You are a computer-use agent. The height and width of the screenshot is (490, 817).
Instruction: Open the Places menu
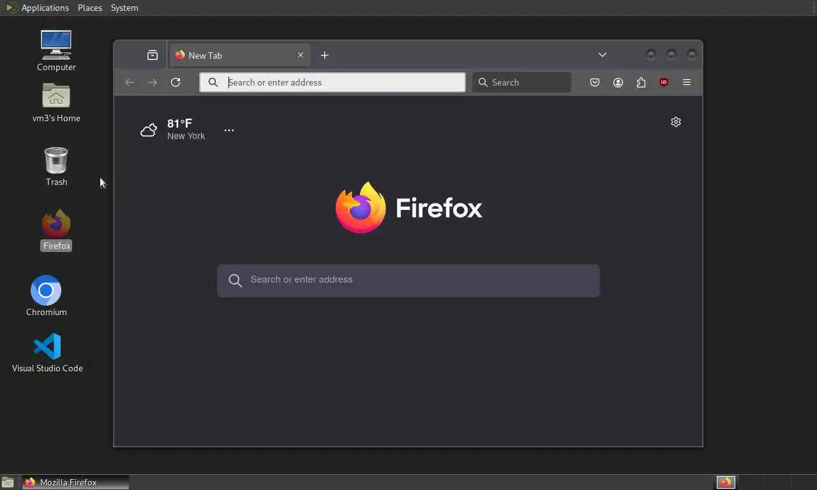point(90,8)
